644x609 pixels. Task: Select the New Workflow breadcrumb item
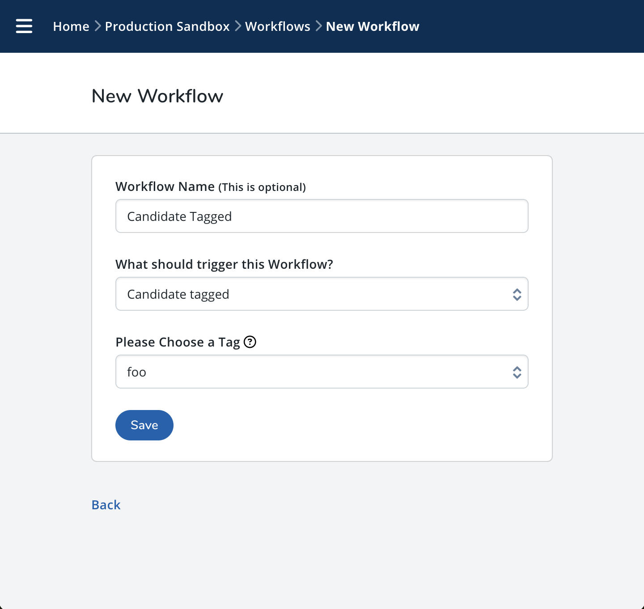pyautogui.click(x=373, y=26)
